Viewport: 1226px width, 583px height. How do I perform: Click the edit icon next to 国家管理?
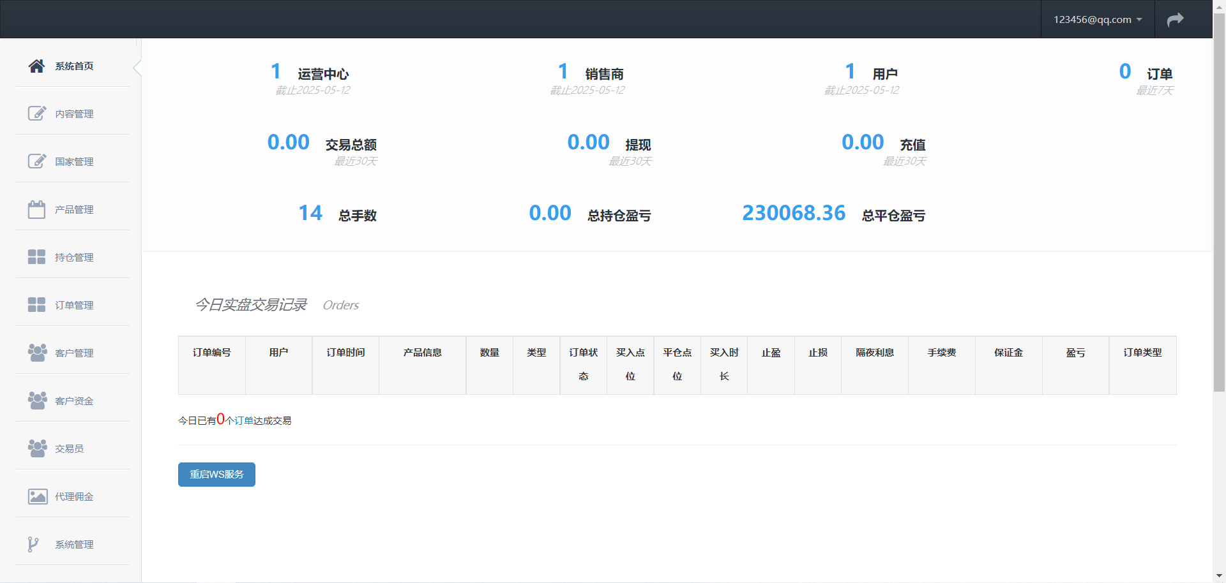(x=37, y=161)
